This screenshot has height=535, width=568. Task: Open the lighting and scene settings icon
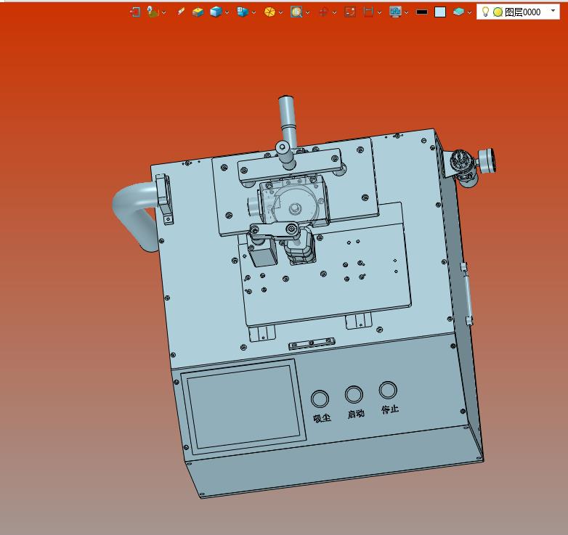point(153,12)
